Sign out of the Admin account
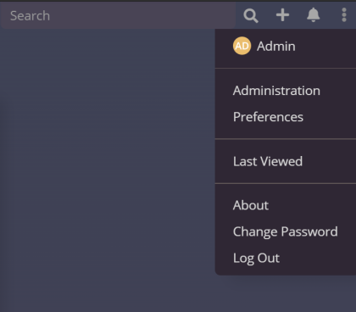 point(256,258)
